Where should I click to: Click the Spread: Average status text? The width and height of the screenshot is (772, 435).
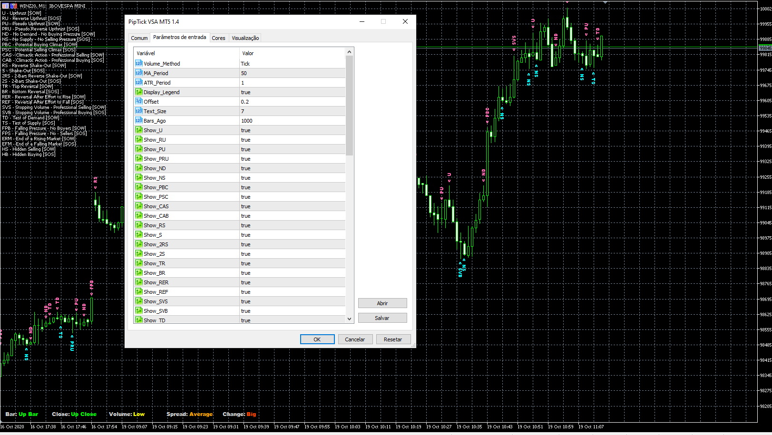190,414
